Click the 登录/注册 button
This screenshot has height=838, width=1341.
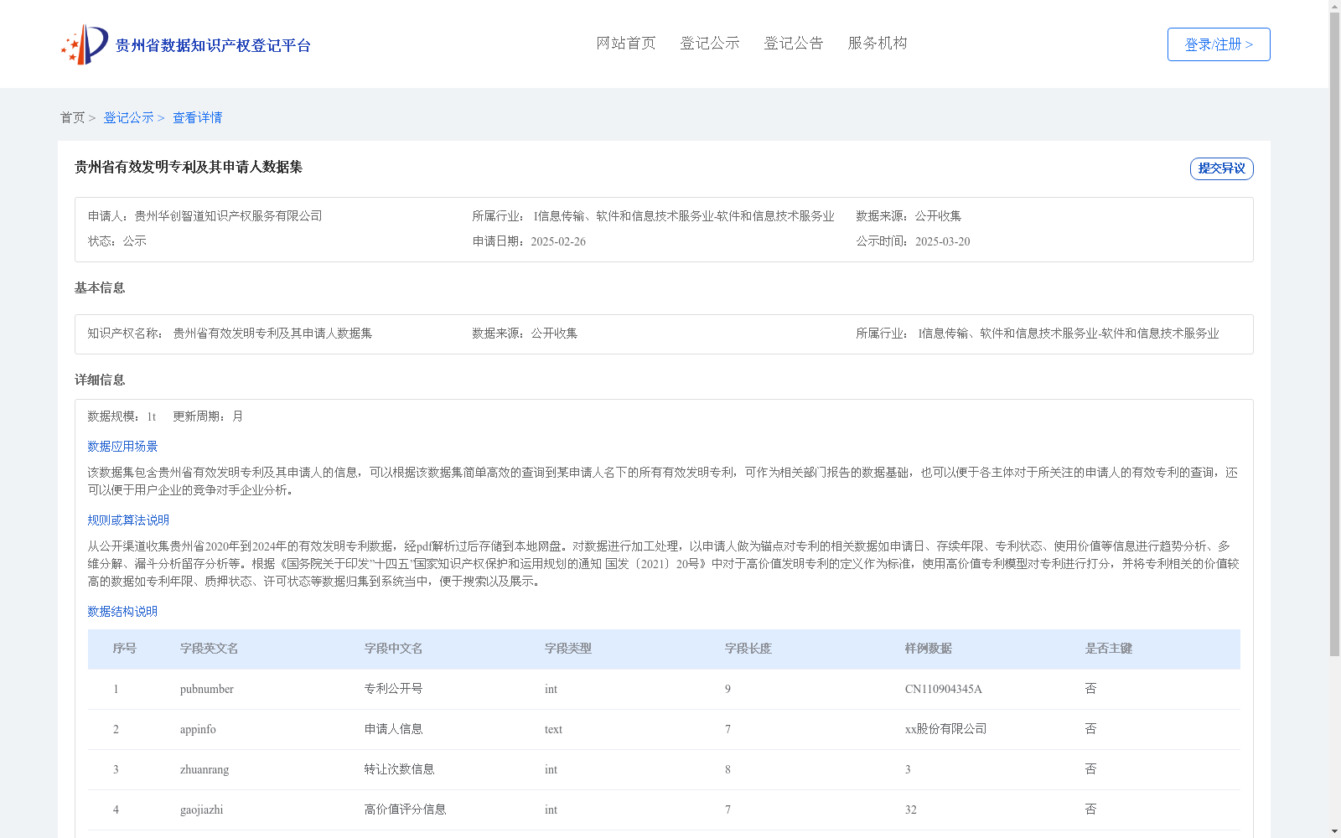coord(1219,44)
